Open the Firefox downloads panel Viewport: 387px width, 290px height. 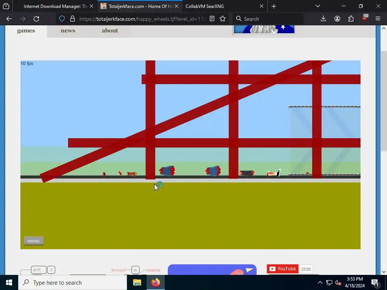point(324,19)
